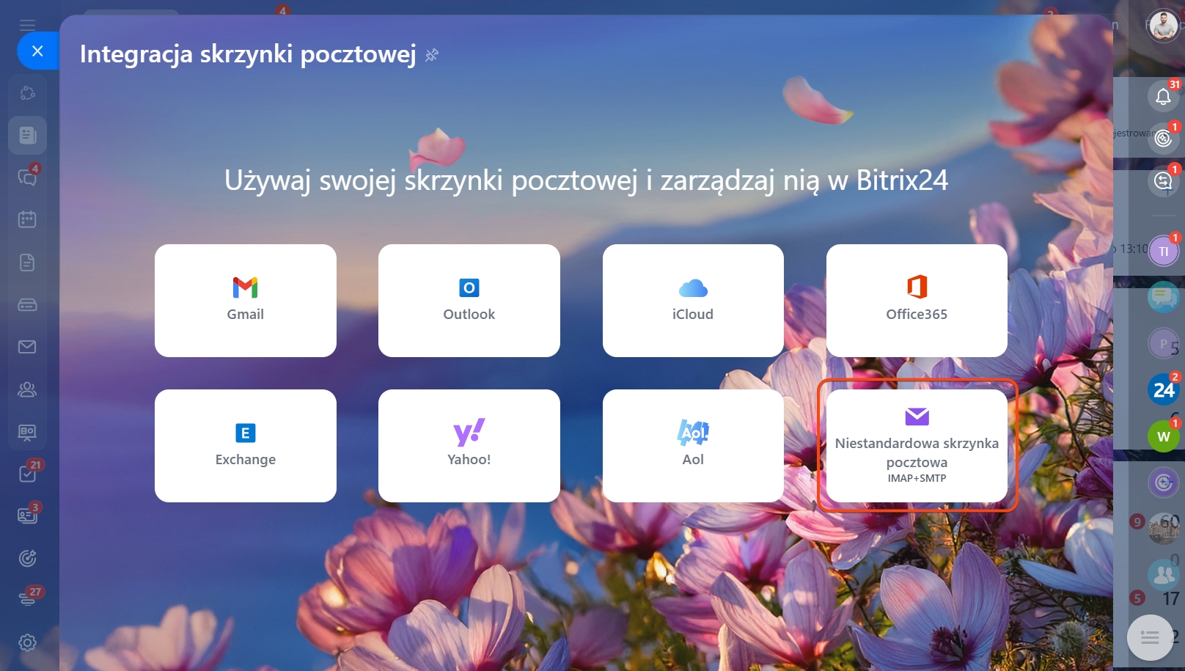Open the presentation board icon in left sidebar
This screenshot has height=671, width=1185.
click(x=27, y=432)
